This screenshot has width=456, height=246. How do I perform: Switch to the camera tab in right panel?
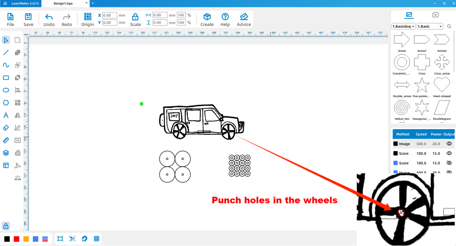click(435, 15)
